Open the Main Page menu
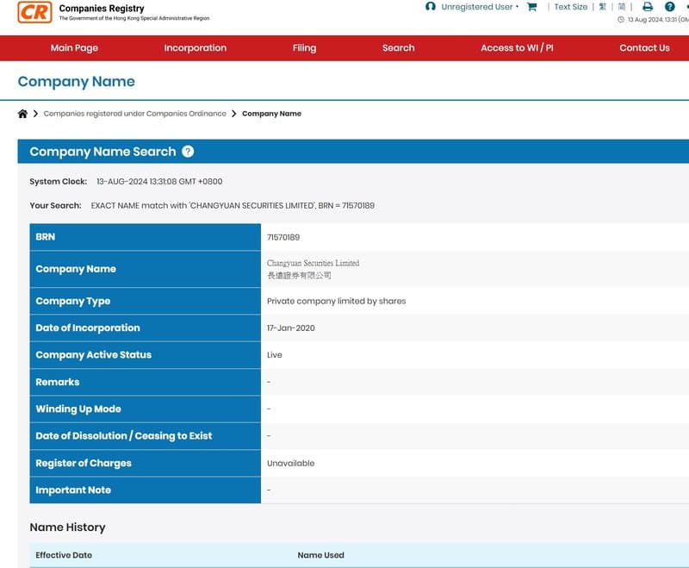The height and width of the screenshot is (568, 689). [x=74, y=48]
